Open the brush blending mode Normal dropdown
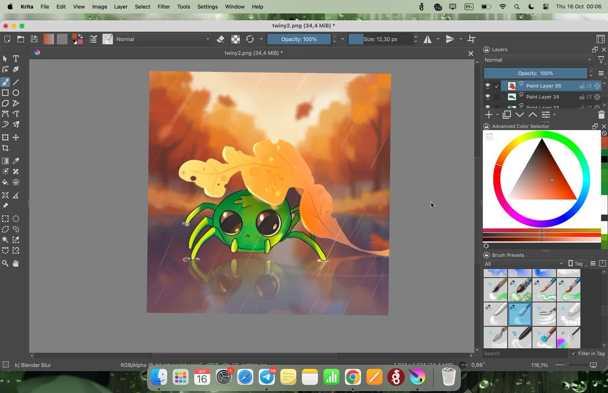This screenshot has width=608, height=393. pyautogui.click(x=164, y=39)
